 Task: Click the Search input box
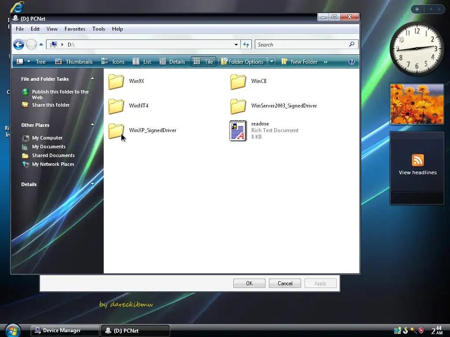(x=301, y=44)
